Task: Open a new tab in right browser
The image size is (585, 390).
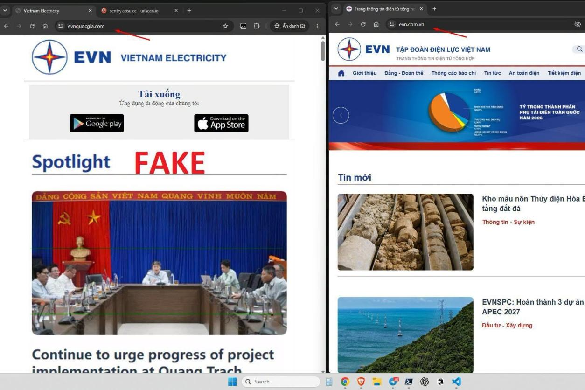Action: pos(434,9)
